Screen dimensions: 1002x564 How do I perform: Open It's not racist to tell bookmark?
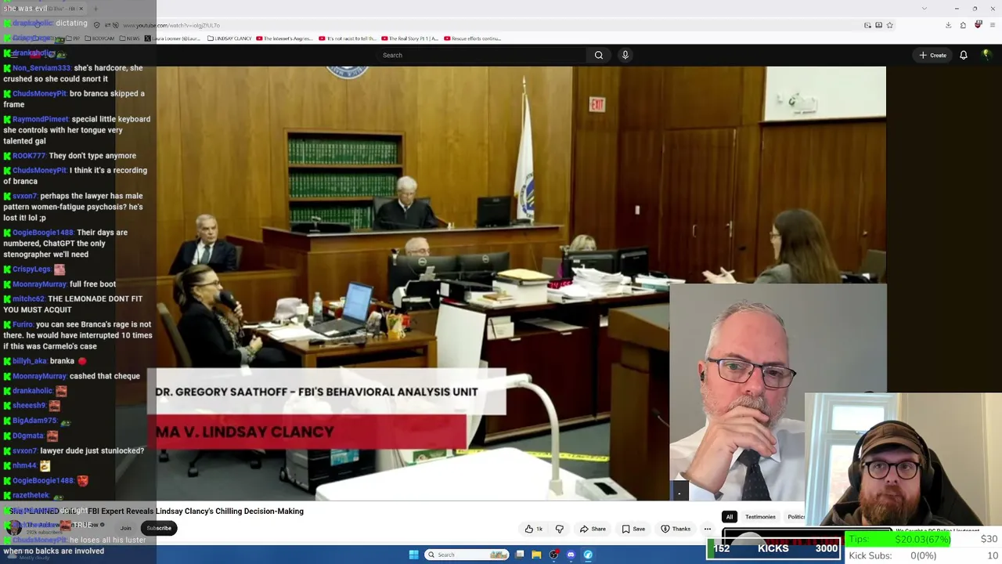tap(348, 38)
